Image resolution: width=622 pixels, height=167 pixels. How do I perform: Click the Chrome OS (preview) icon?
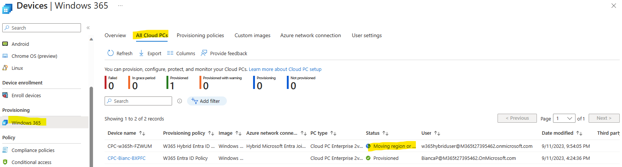pyautogui.click(x=5, y=56)
